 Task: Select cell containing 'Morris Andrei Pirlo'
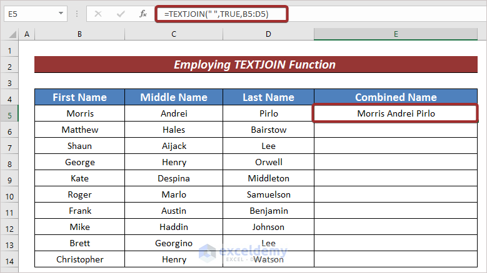point(396,113)
